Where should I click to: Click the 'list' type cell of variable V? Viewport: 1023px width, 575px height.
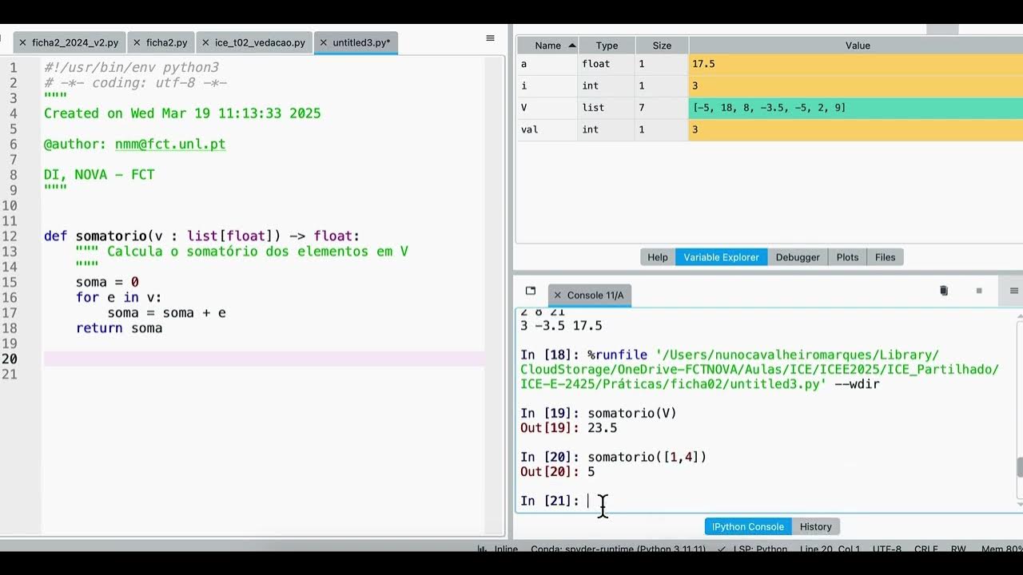click(x=607, y=108)
